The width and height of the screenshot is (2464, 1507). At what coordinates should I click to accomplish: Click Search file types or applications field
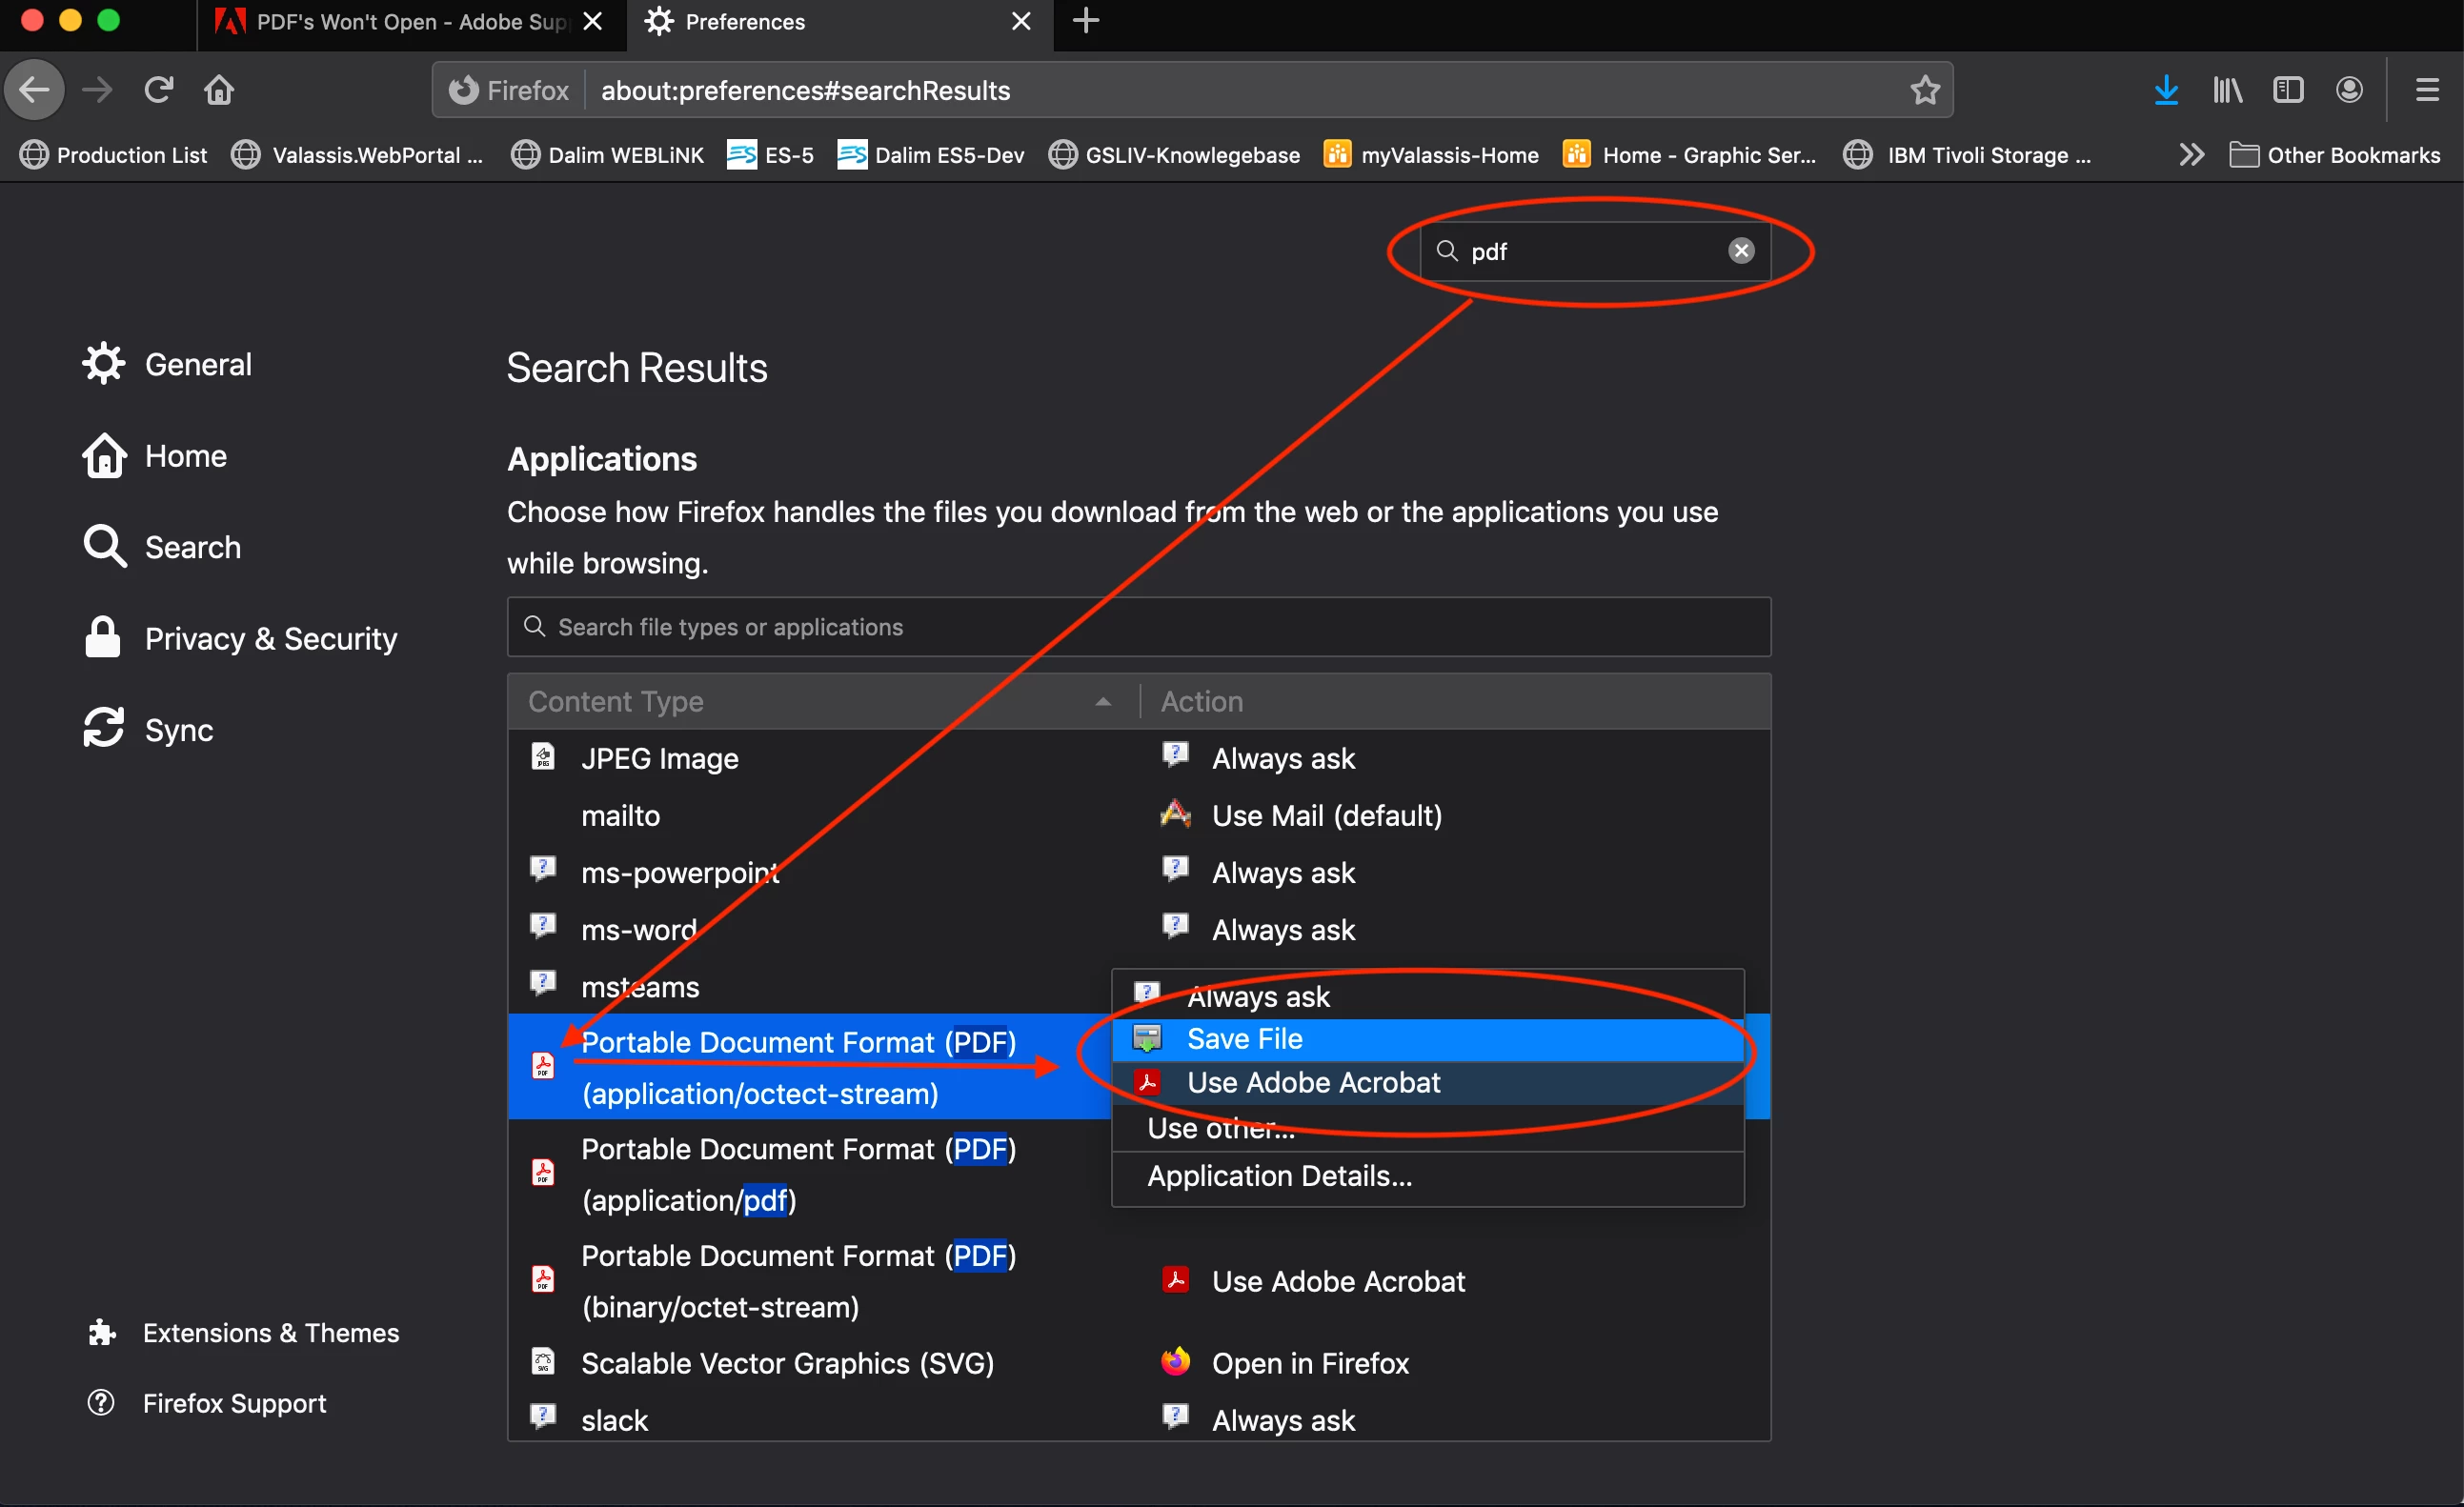(x=1138, y=627)
